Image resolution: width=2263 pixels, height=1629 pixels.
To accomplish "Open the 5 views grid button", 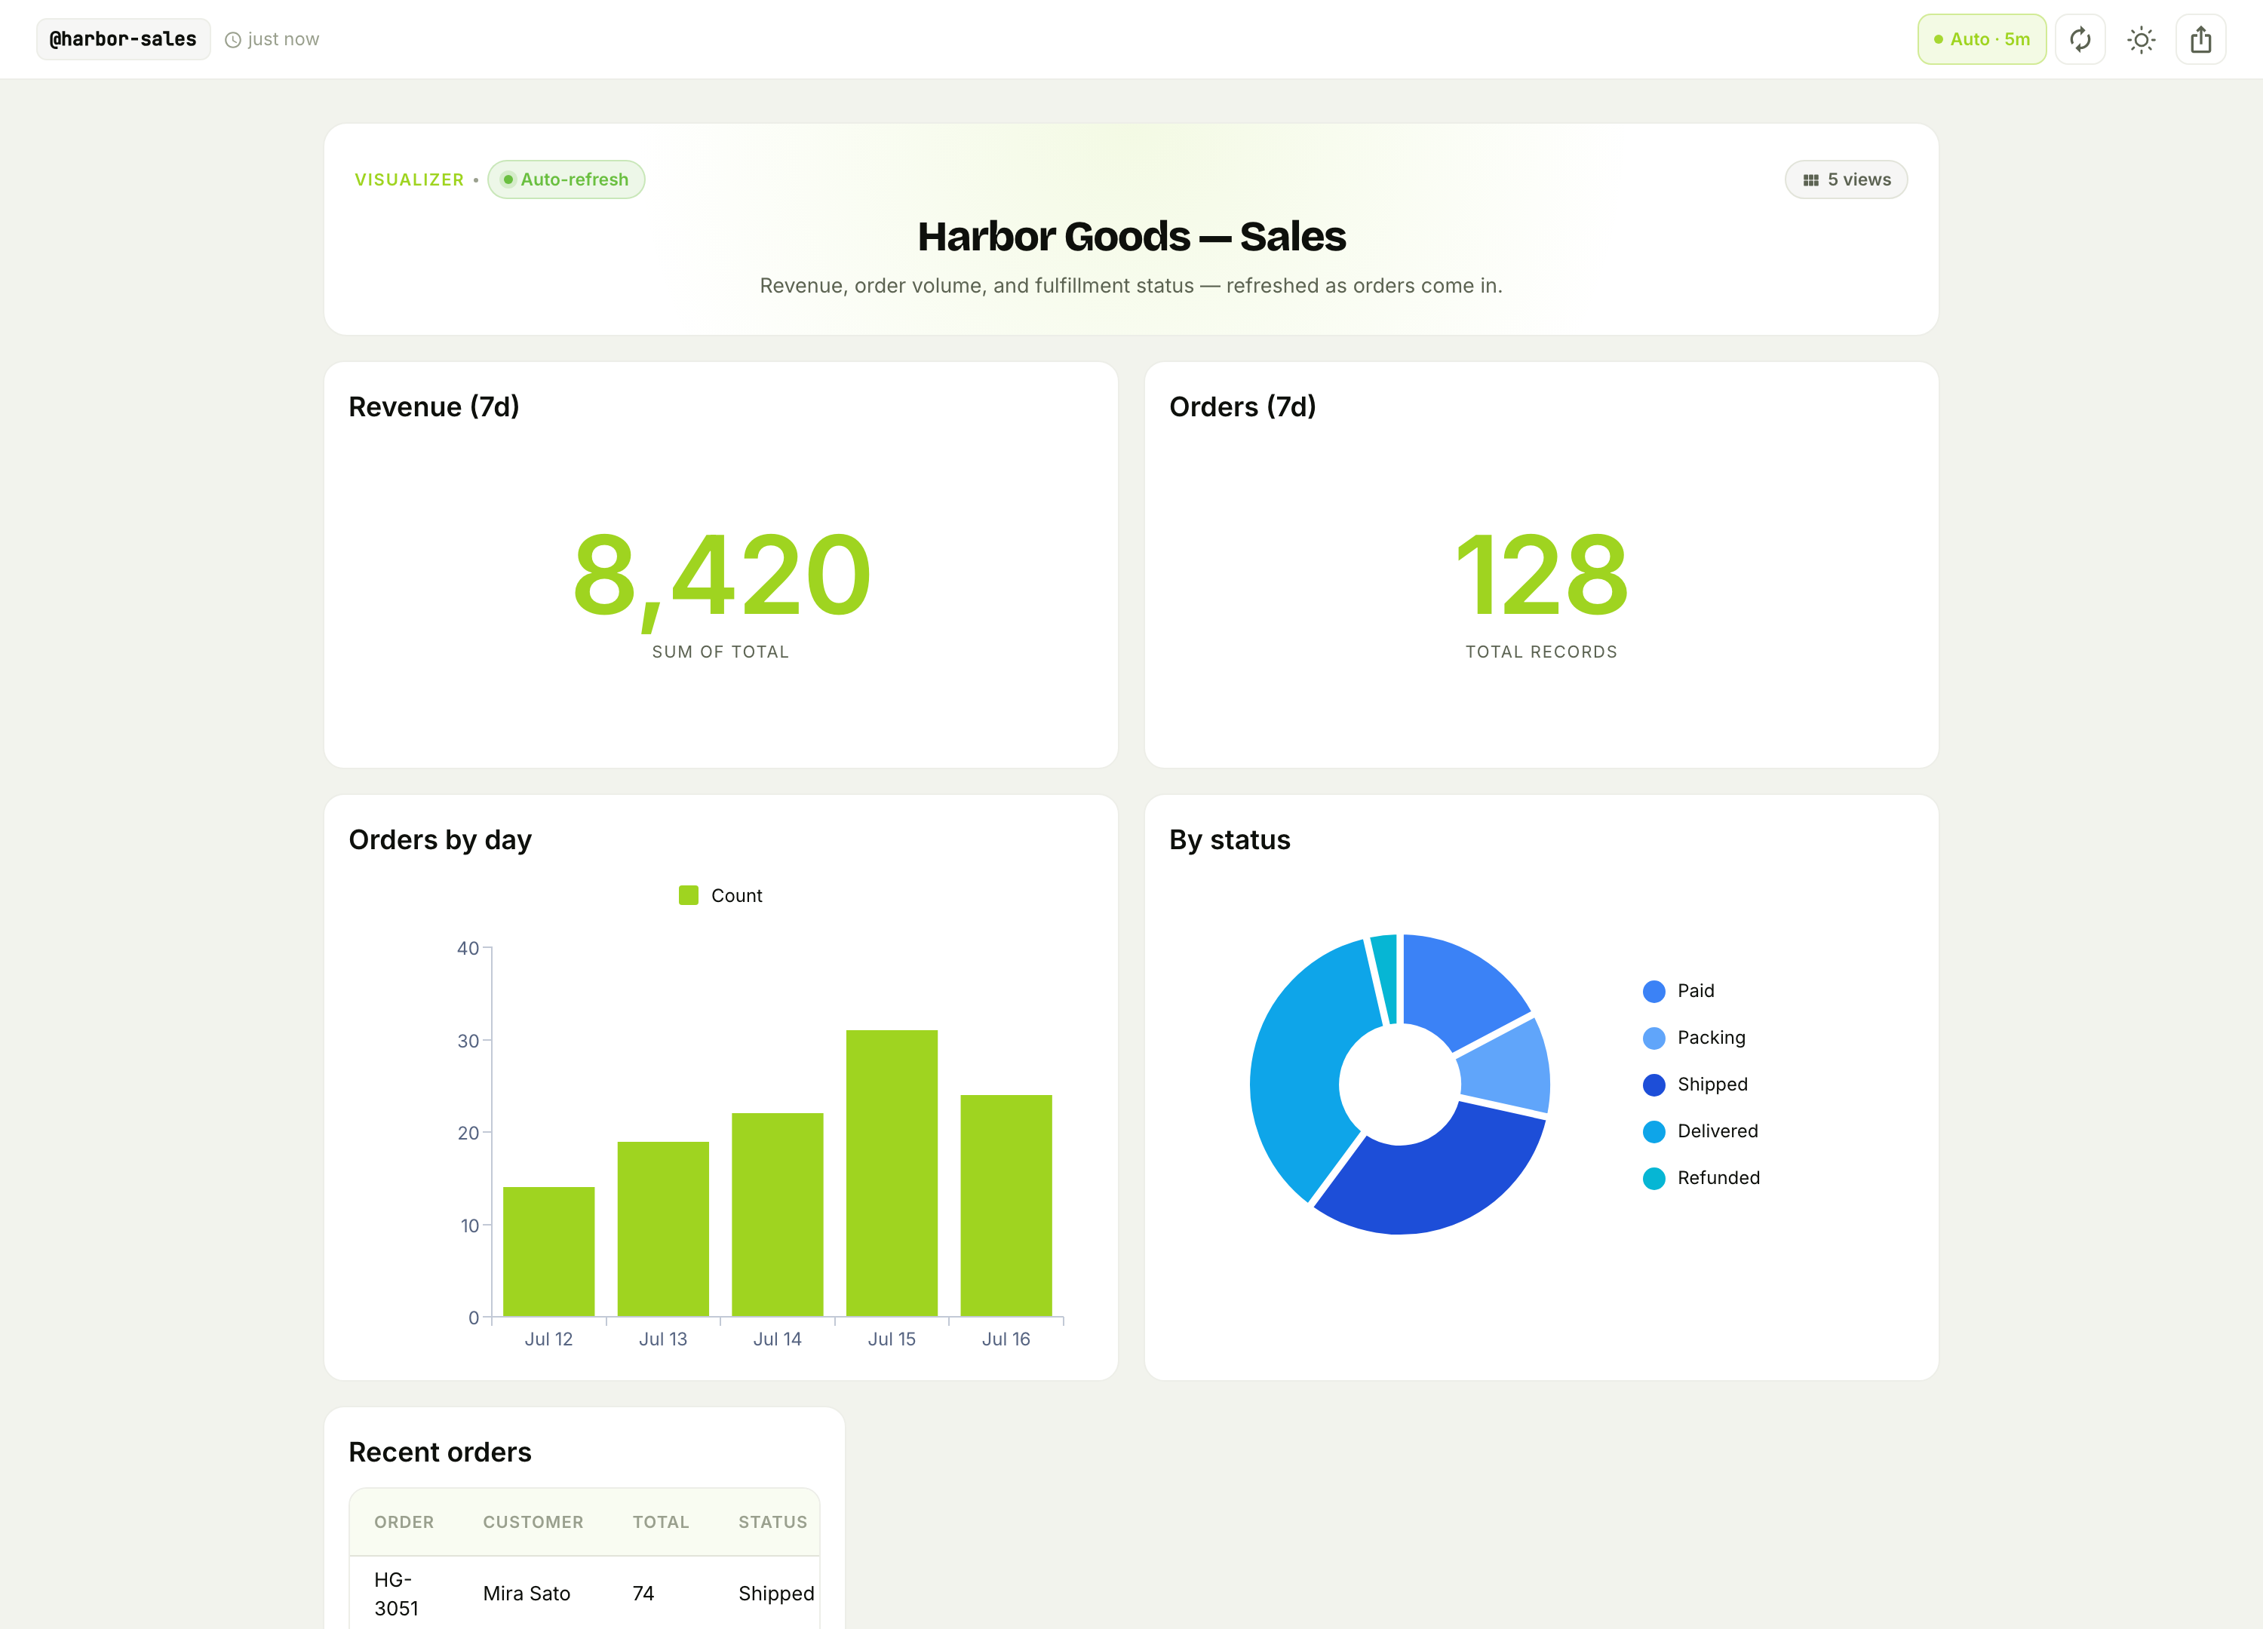I will (1846, 179).
